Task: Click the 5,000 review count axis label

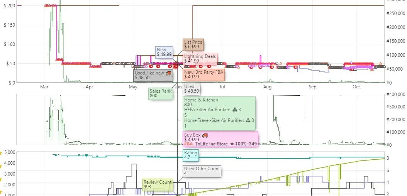Action: coord(10,152)
